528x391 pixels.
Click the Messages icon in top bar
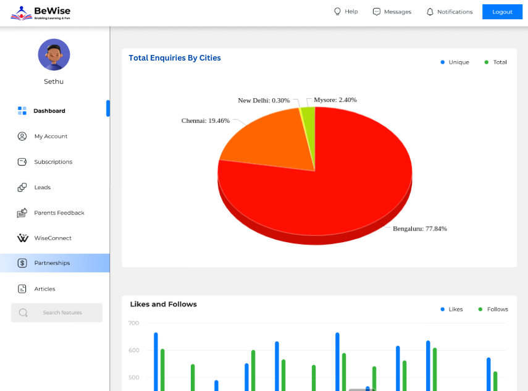[375, 11]
